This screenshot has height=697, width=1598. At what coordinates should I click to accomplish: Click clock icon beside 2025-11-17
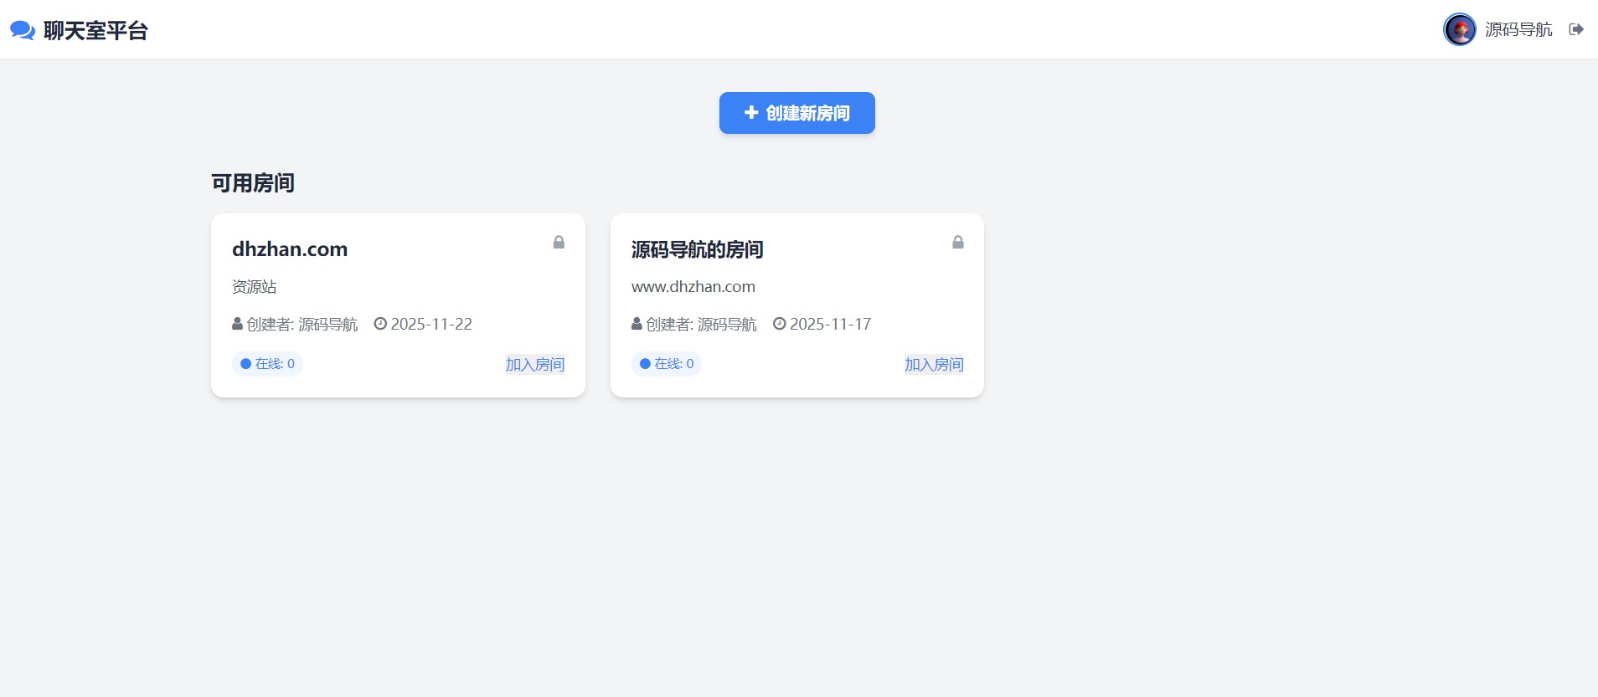[x=779, y=324]
